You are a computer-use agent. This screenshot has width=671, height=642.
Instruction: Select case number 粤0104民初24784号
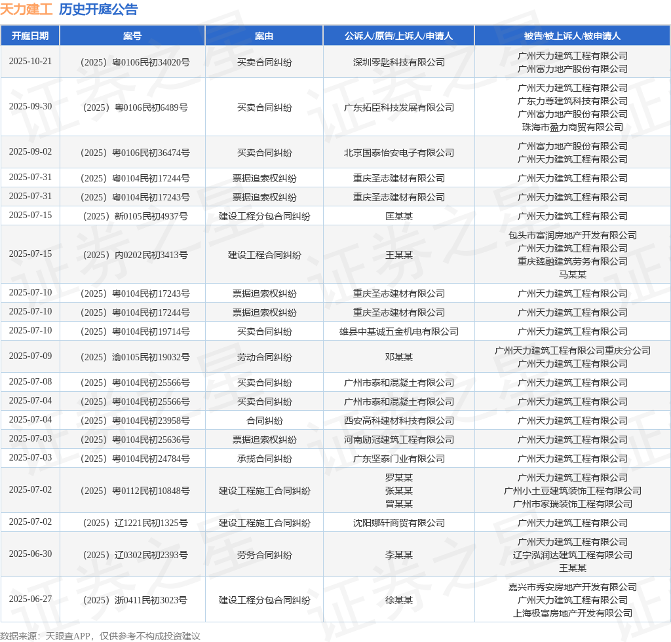pos(135,459)
